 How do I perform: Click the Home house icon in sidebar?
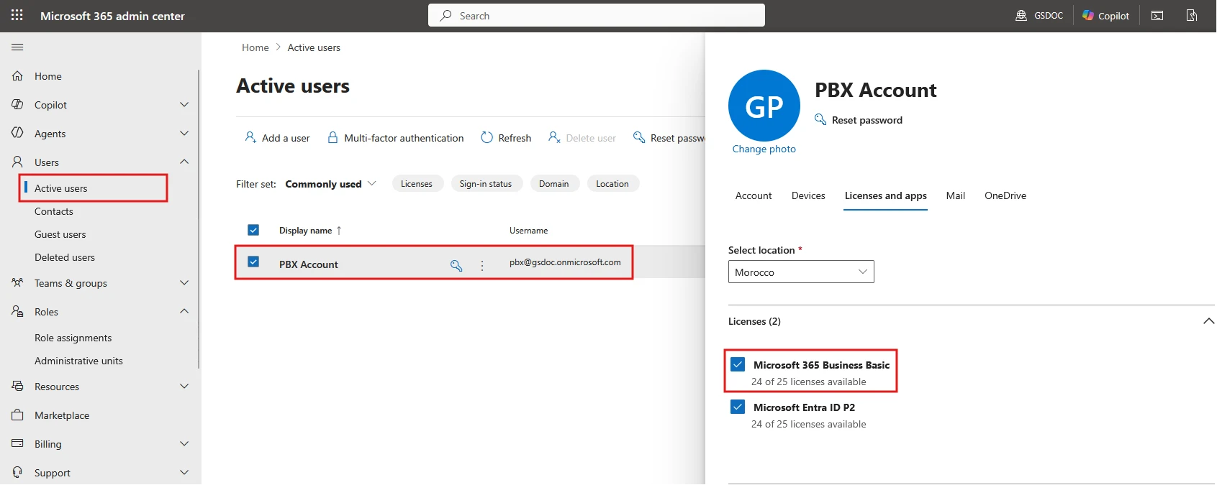point(17,75)
